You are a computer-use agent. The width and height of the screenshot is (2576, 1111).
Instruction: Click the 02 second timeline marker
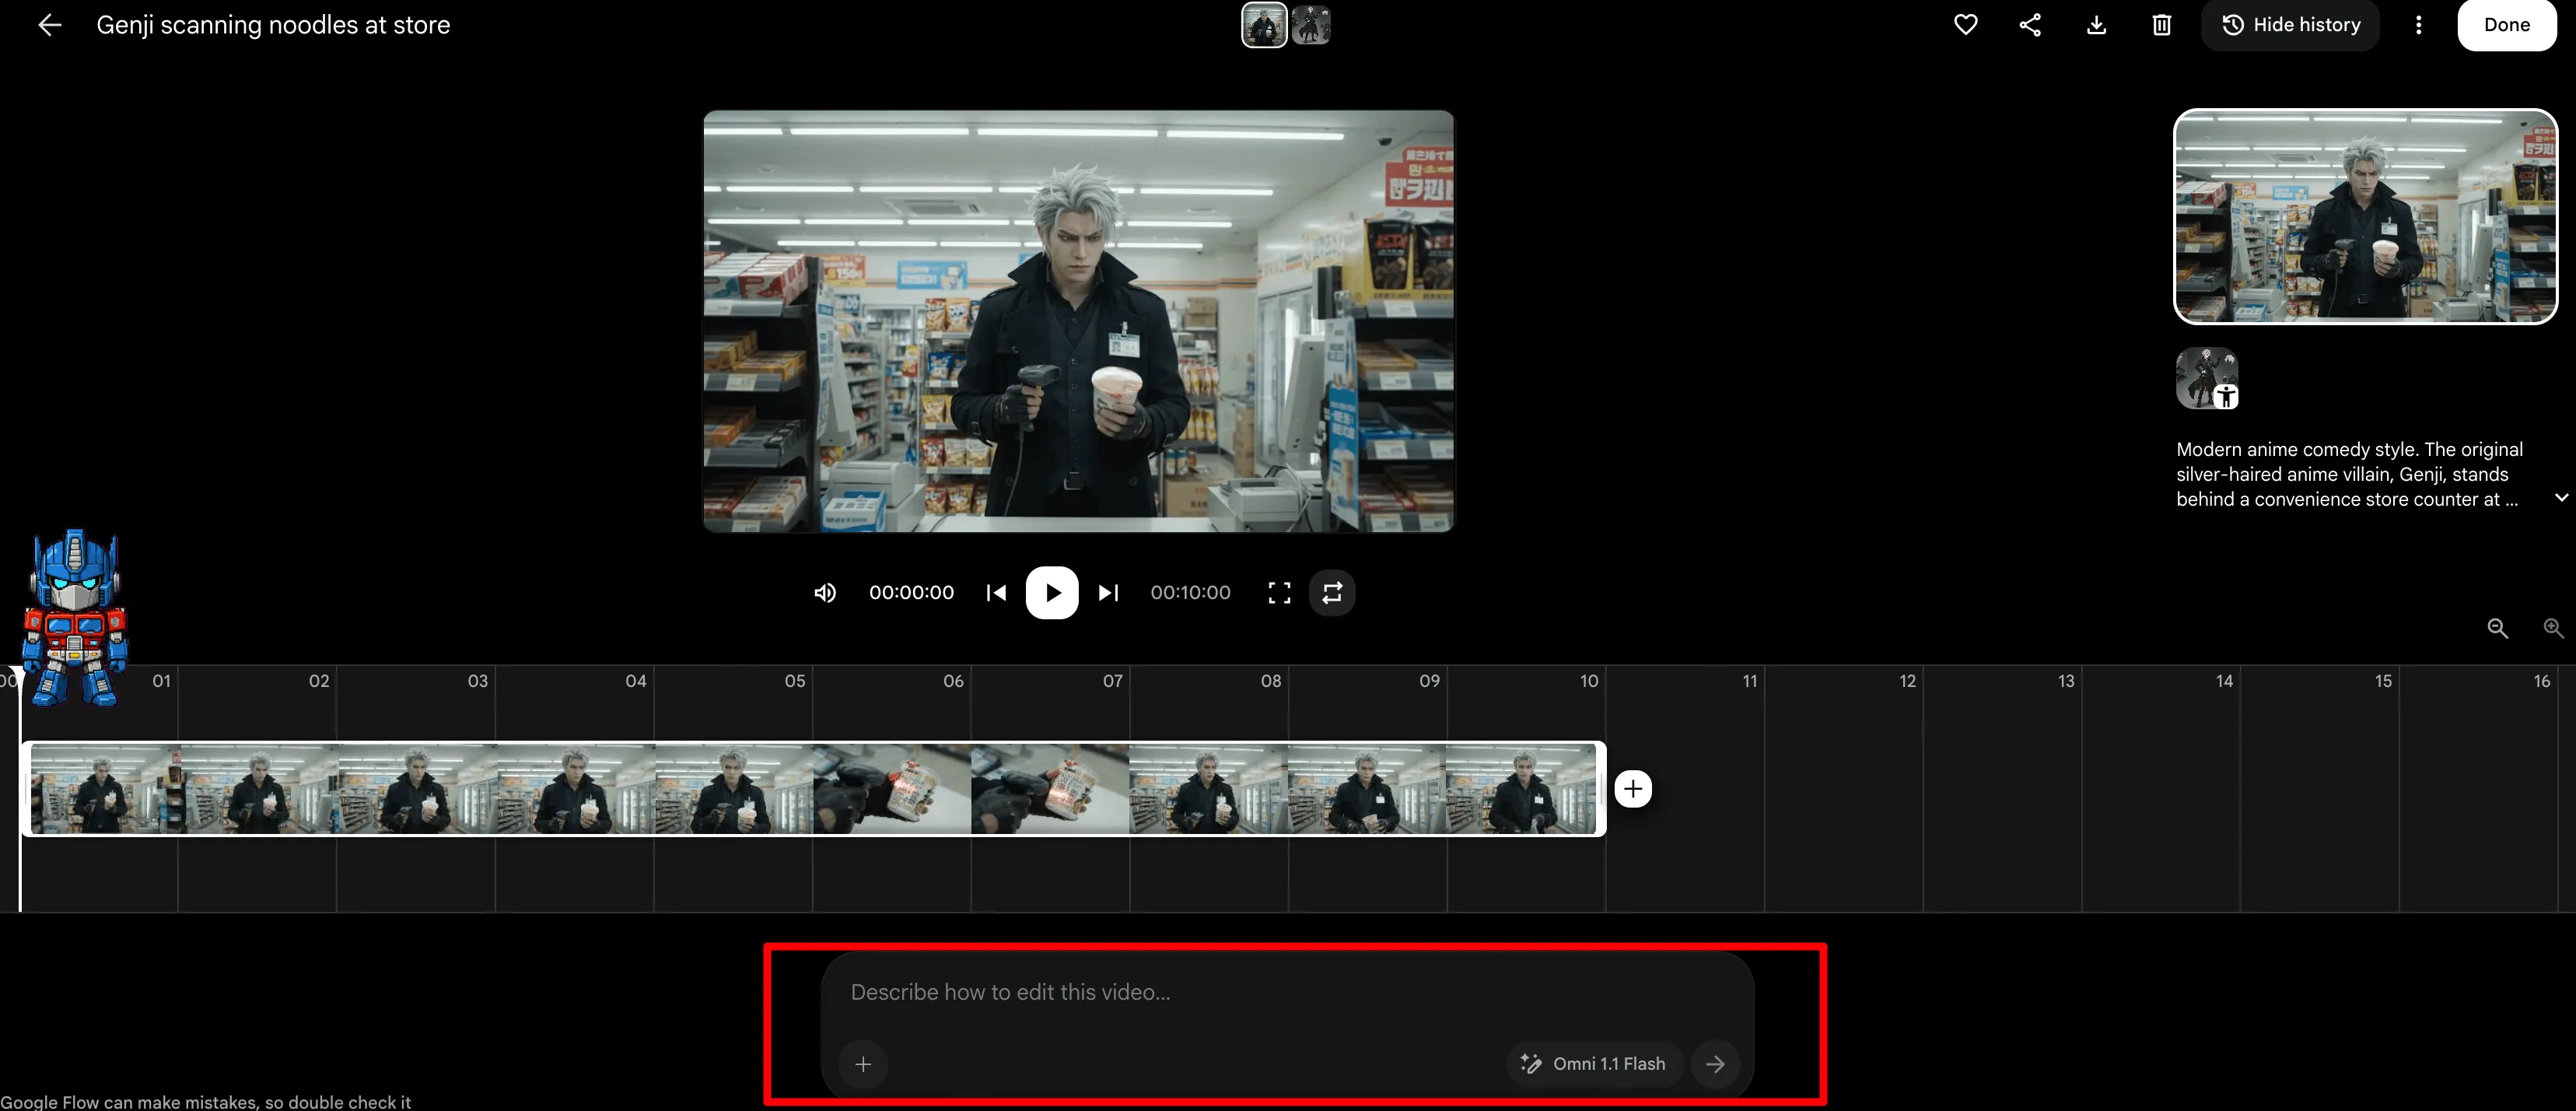[319, 681]
